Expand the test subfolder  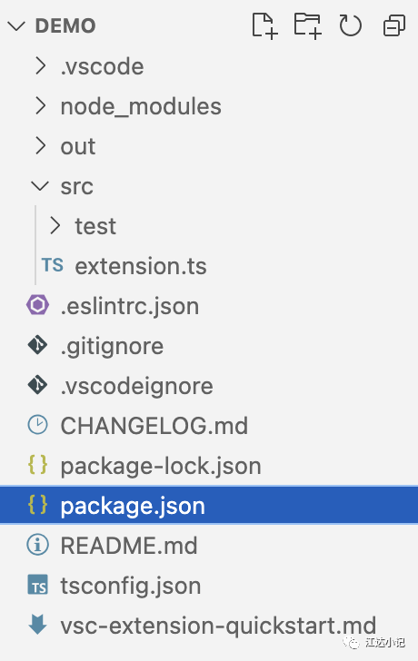tap(55, 225)
